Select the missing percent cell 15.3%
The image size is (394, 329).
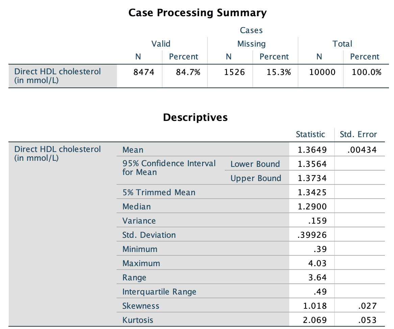[279, 72]
